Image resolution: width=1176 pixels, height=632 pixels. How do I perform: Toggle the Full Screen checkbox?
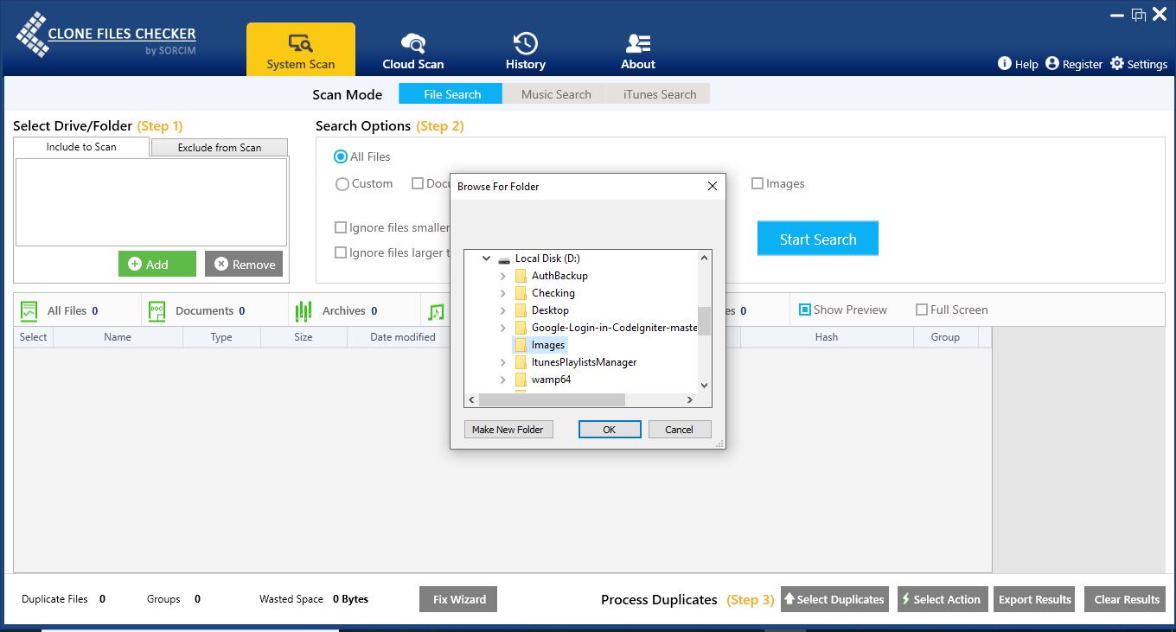pyautogui.click(x=922, y=310)
